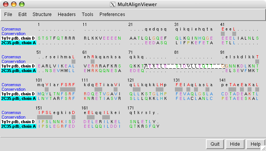
Task: Click the conservation bar under position 41
Action: pyautogui.click(x=223, y=34)
